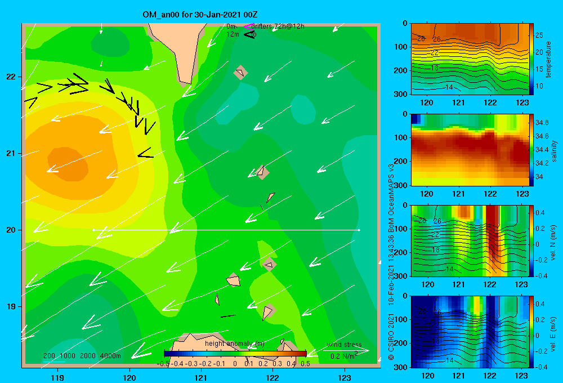Click the vertical CSIRO OceanMAPS copyright text
This screenshot has height=383, width=563.
(x=391, y=262)
